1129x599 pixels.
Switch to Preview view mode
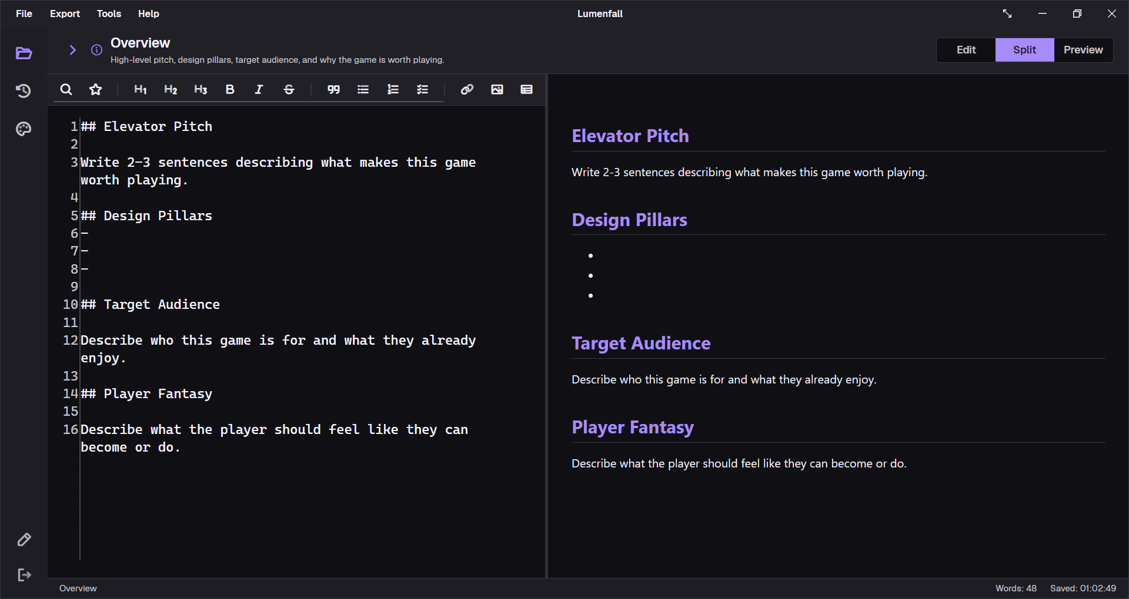click(x=1083, y=50)
